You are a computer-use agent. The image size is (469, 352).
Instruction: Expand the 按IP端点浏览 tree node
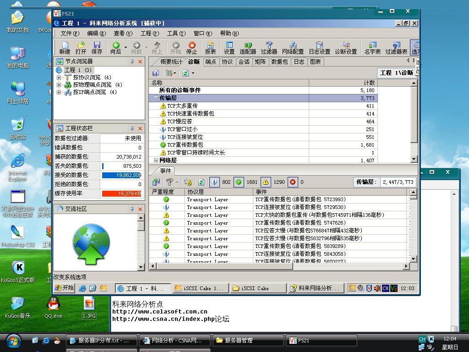pyautogui.click(x=59, y=92)
